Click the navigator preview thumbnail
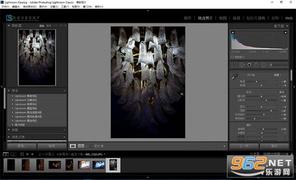 tap(37, 57)
